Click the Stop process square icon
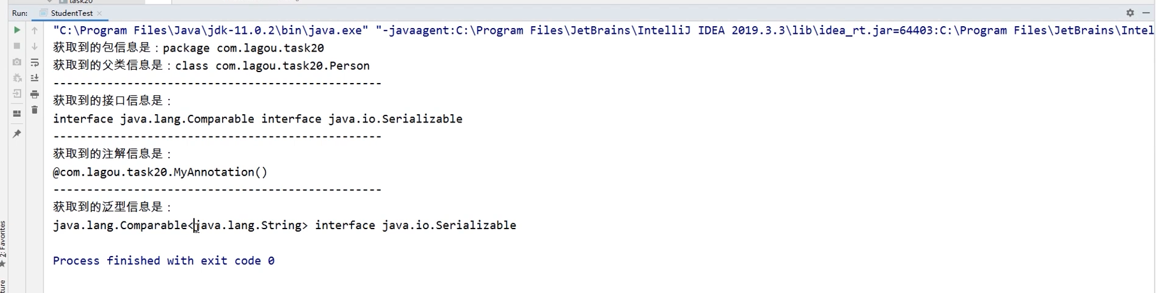1156x293 pixels. coord(17,46)
